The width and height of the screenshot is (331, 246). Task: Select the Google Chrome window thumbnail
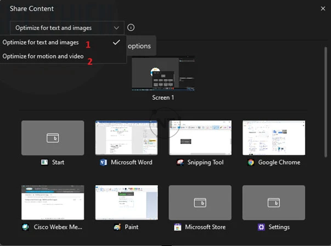pyautogui.click(x=273, y=138)
